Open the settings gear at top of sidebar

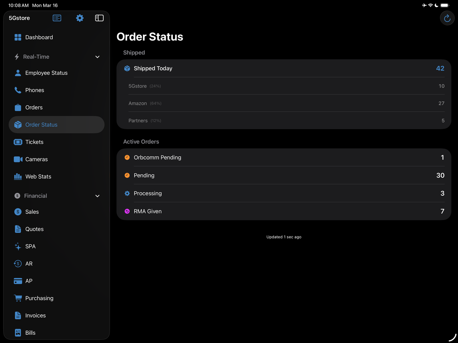[x=80, y=18]
